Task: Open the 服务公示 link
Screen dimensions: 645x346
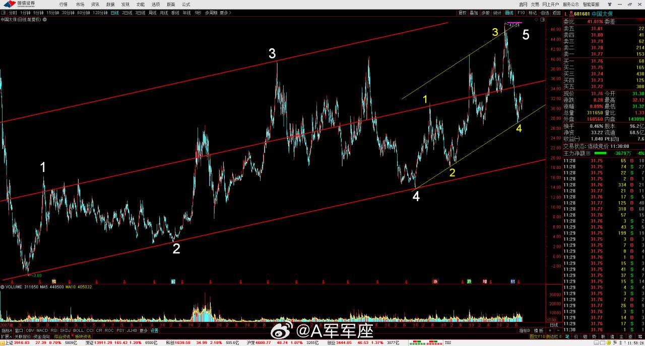Action: [x=571, y=4]
